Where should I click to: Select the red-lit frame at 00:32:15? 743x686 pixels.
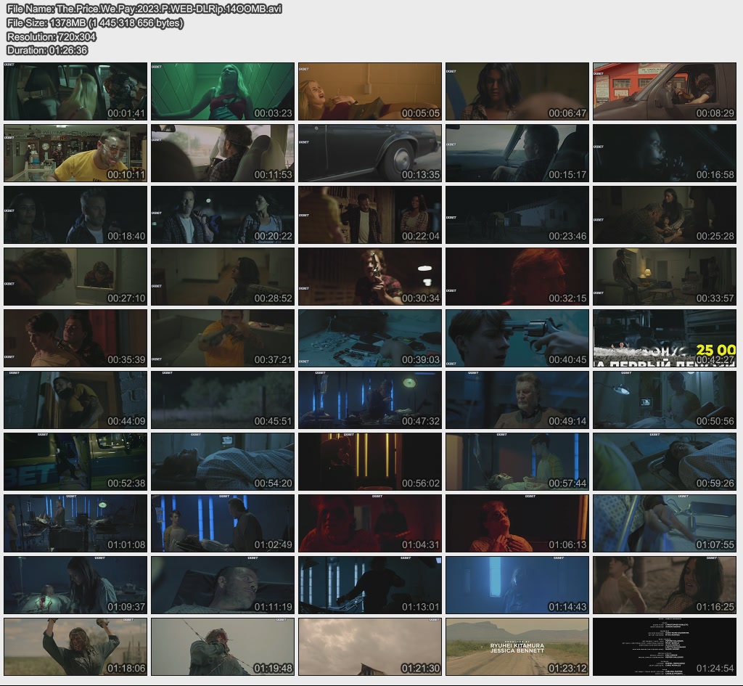pos(517,277)
